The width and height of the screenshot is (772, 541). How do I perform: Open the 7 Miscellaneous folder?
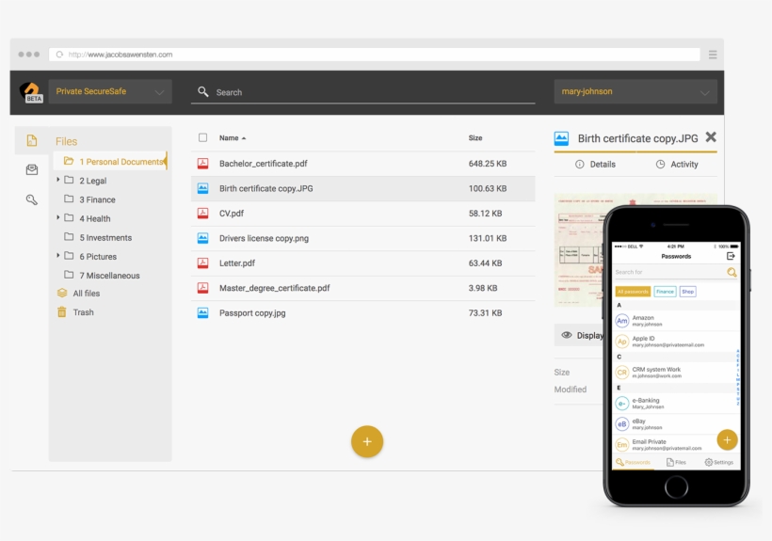tap(109, 276)
